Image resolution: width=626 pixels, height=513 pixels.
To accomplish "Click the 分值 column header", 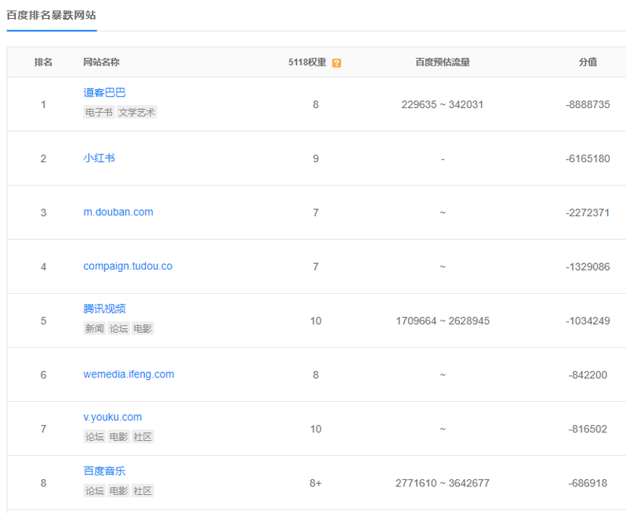I will 588,63.
